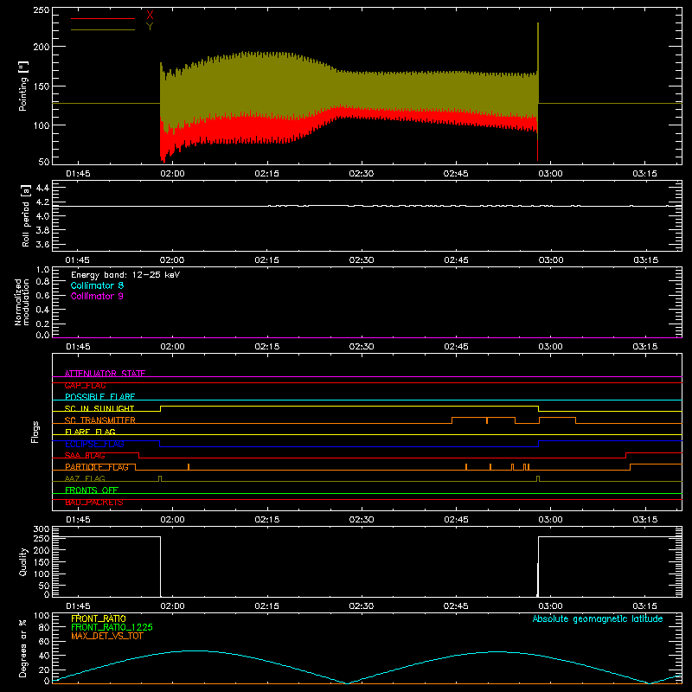The height and width of the screenshot is (692, 692).
Task: Click the 0.6 tick on Normalized modulation axis
Action: coord(42,295)
